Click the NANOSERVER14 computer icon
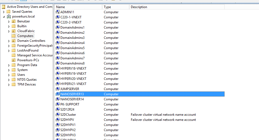This screenshot has width=259, height=140. tap(57, 99)
